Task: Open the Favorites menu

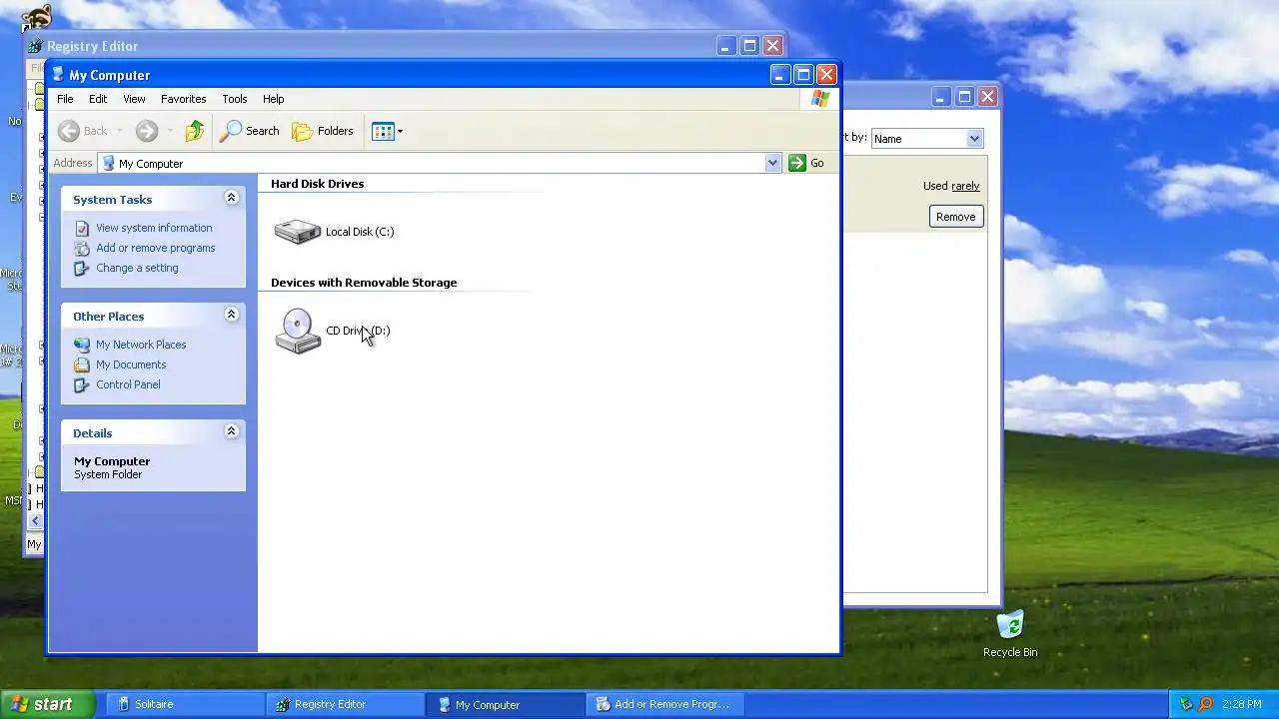Action: (x=184, y=99)
